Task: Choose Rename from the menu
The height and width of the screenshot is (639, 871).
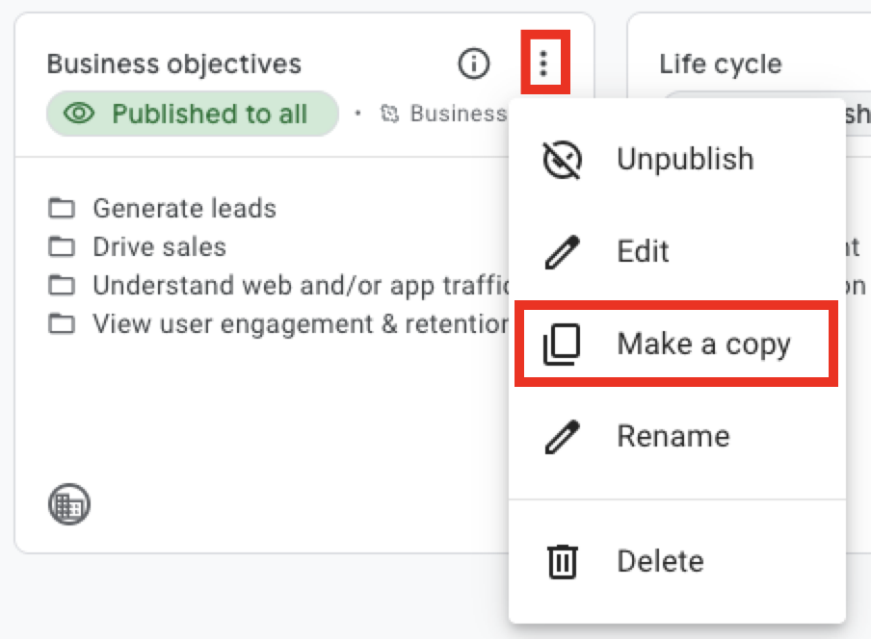Action: [676, 436]
